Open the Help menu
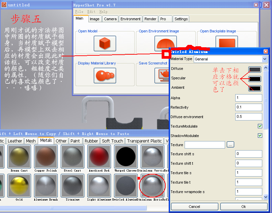Image resolution: width=272 pixels, height=213 pixels. pos(103,11)
